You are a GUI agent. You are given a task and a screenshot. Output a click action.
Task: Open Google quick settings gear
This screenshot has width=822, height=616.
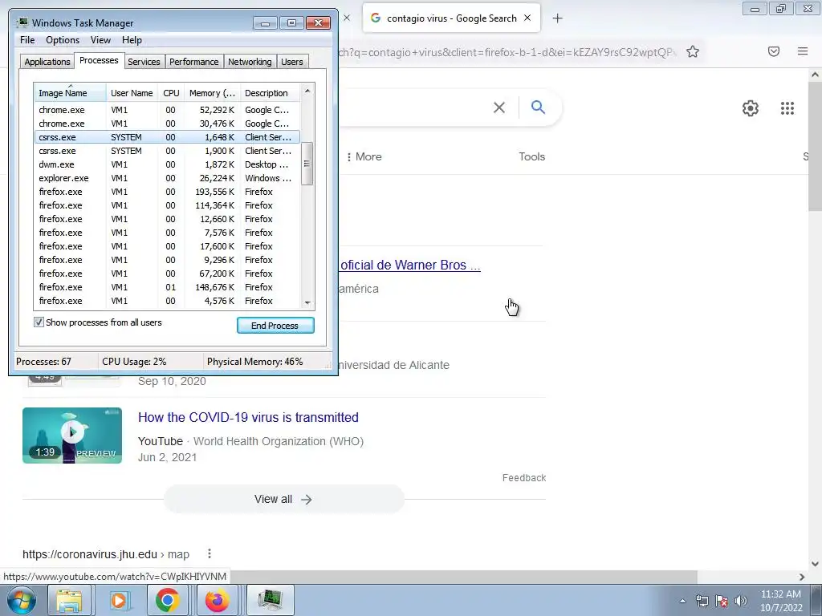click(x=751, y=108)
